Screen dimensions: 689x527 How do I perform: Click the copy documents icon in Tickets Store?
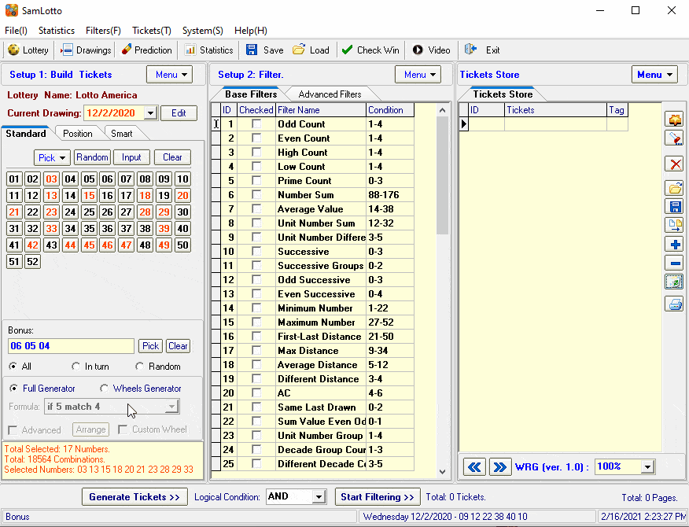click(675, 226)
